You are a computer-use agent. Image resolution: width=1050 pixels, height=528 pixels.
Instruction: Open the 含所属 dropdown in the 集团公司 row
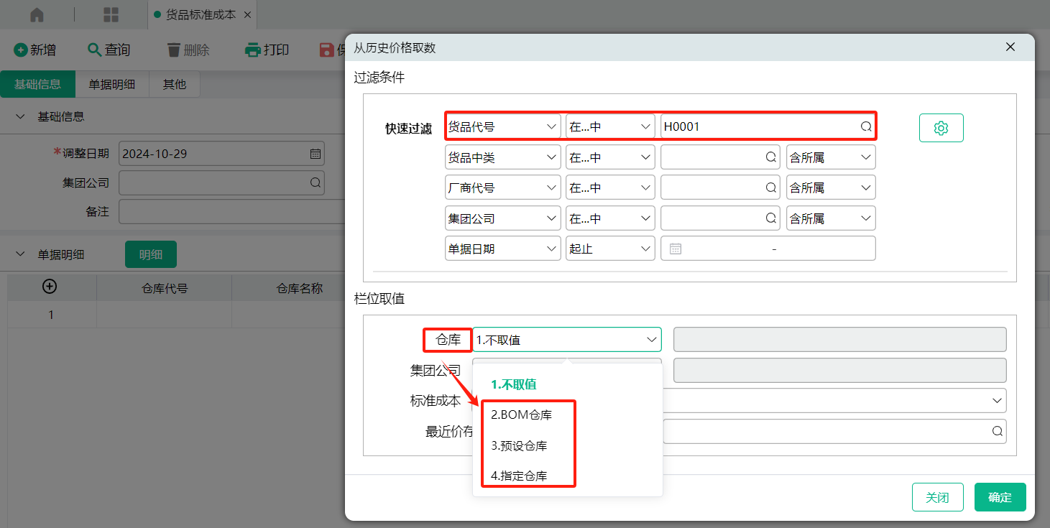pos(831,218)
